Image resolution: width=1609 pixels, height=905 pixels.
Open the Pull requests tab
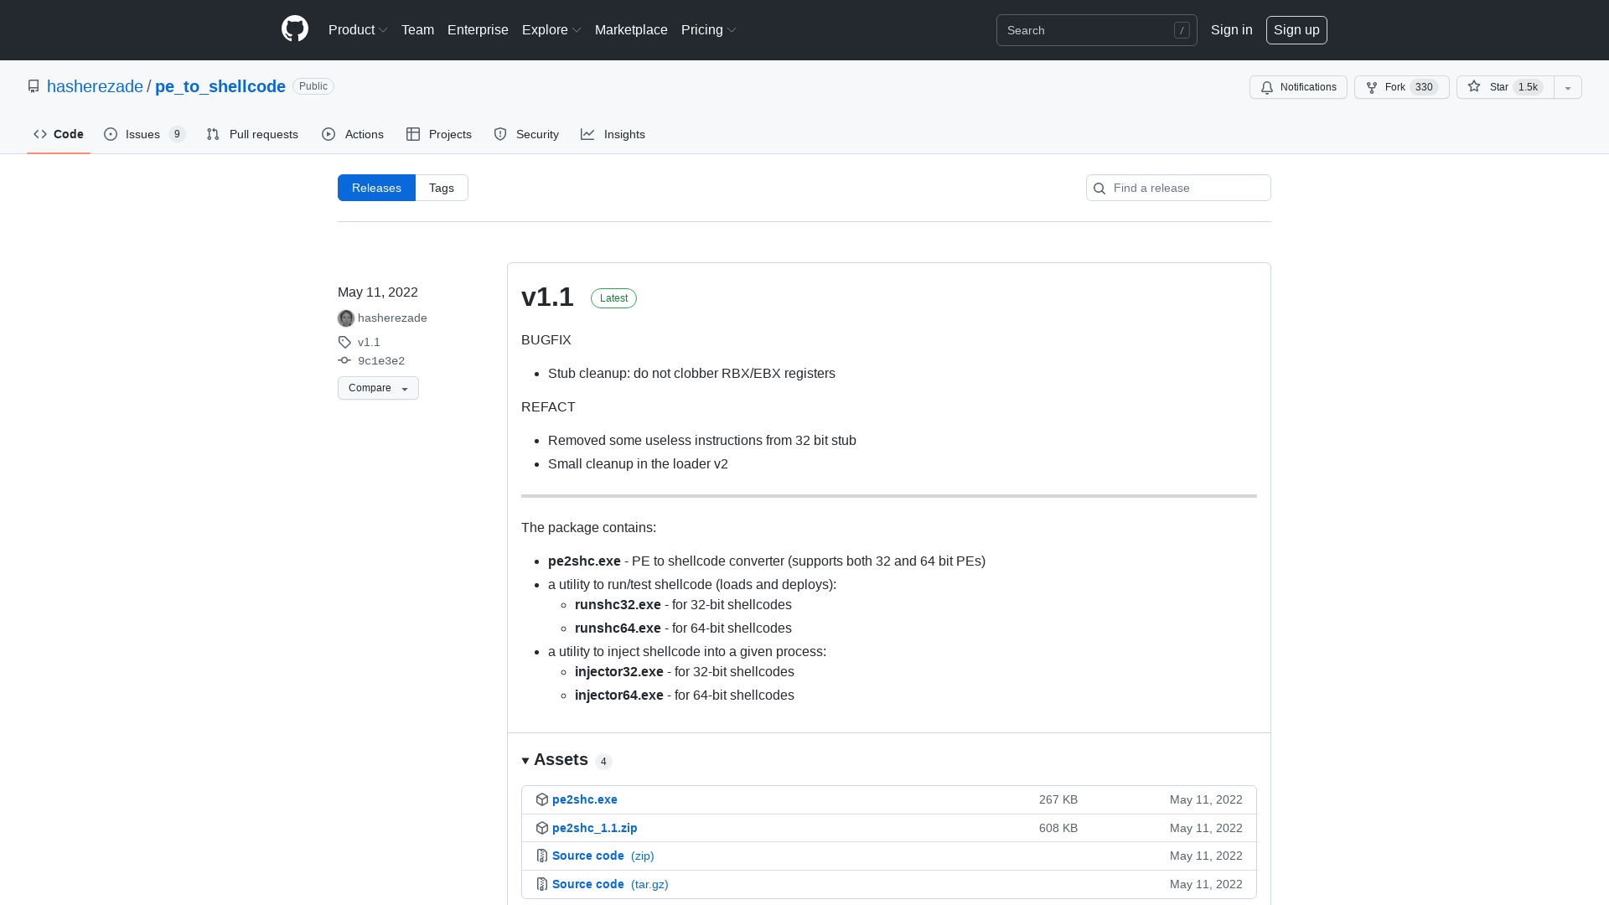pos(252,134)
